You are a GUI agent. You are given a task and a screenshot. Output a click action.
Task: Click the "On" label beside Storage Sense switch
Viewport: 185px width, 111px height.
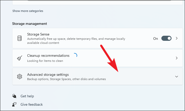point(156,39)
